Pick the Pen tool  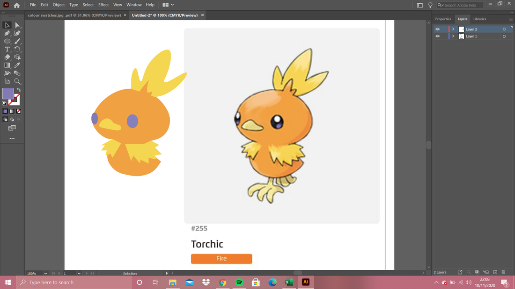click(7, 33)
